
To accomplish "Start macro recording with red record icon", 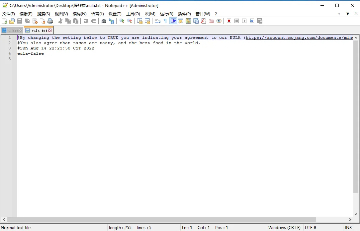I will coord(229,21).
